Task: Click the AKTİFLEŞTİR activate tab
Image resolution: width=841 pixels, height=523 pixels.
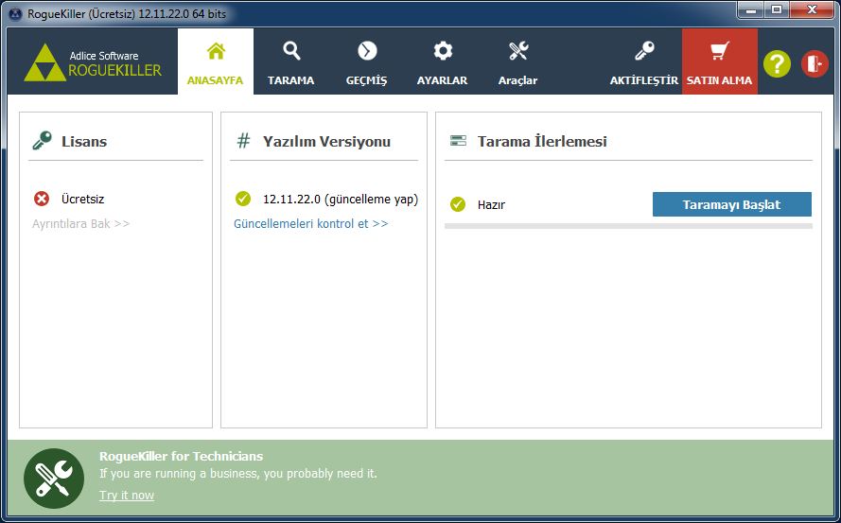Action: pos(644,61)
